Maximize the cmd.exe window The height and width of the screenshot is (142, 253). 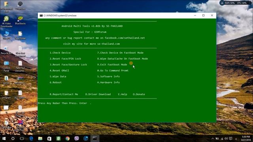click(203, 15)
